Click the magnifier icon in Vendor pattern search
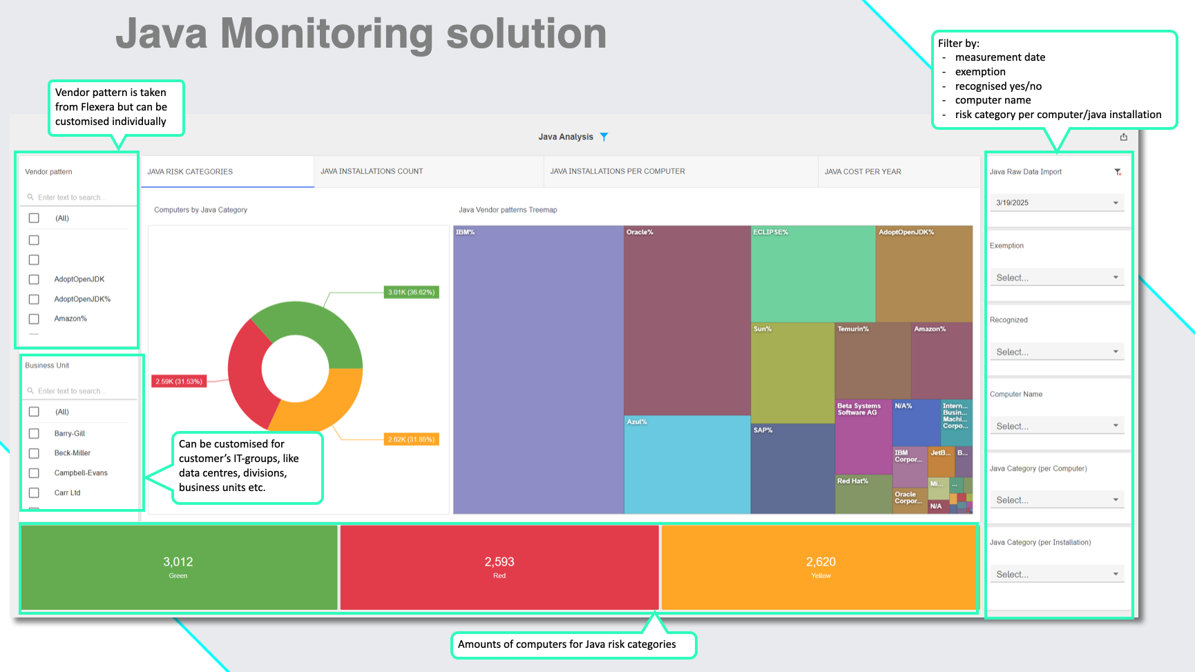This screenshot has height=672, width=1195. coord(30,198)
